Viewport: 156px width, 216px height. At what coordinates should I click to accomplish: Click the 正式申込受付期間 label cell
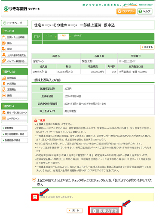click(x=47, y=103)
